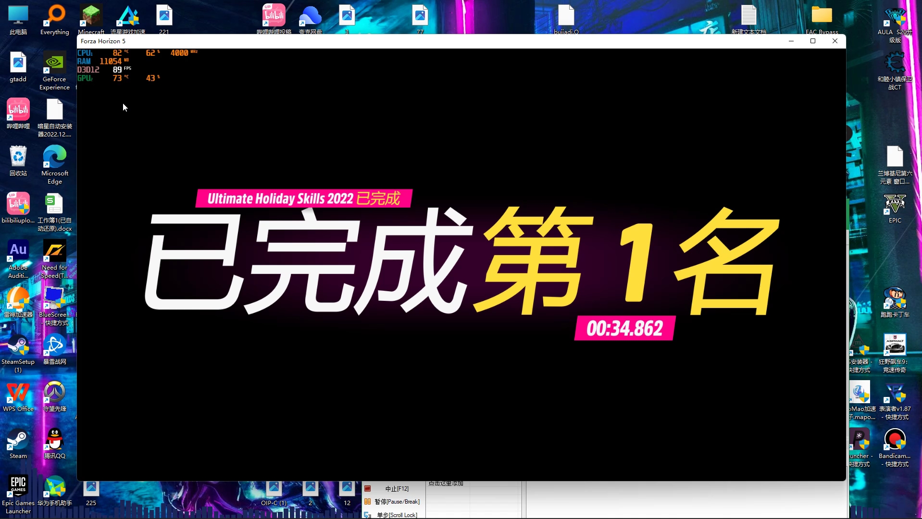Select the gtadd image file
Image resolution: width=922 pixels, height=519 pixels.
tap(18, 67)
